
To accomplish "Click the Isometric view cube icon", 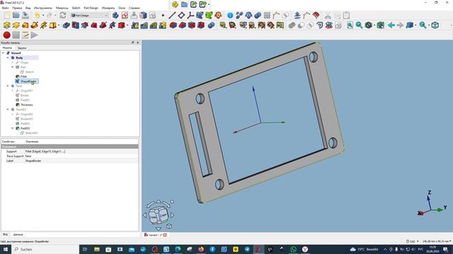I will tap(435, 25).
